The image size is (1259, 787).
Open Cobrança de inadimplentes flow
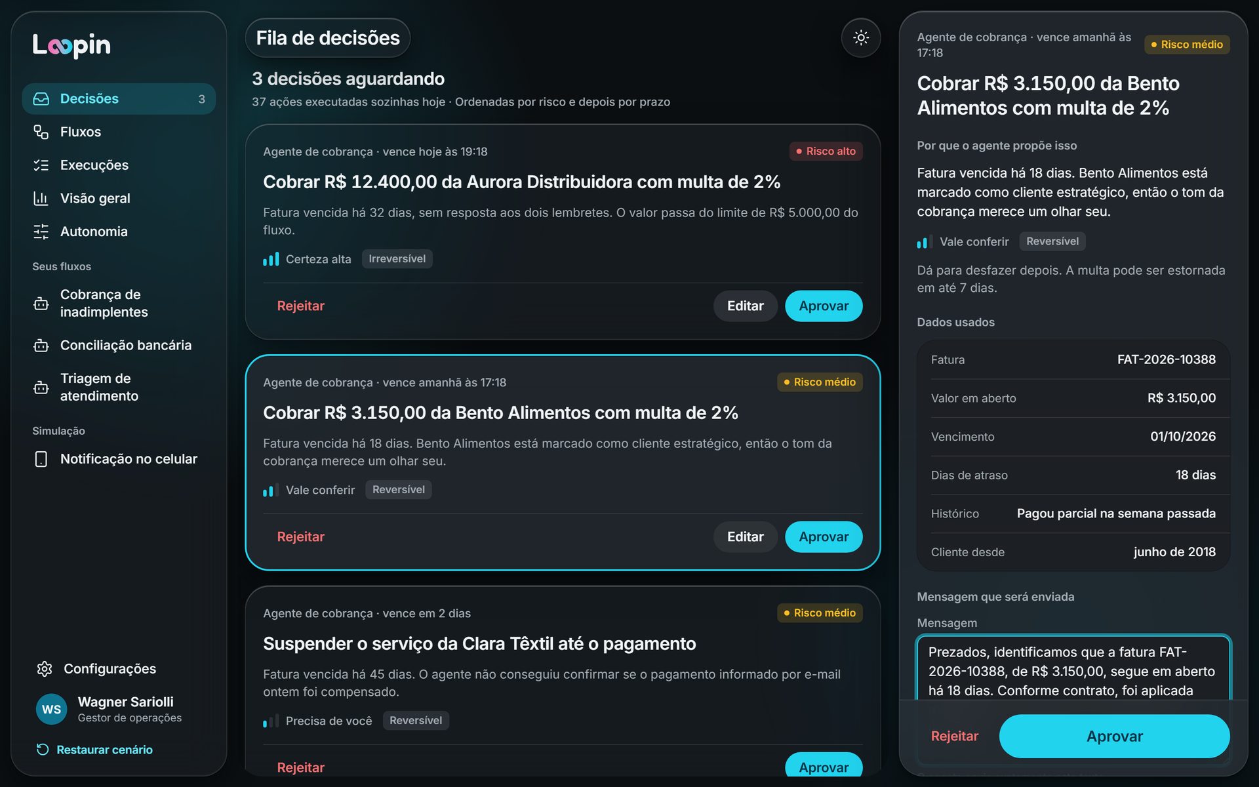(119, 304)
